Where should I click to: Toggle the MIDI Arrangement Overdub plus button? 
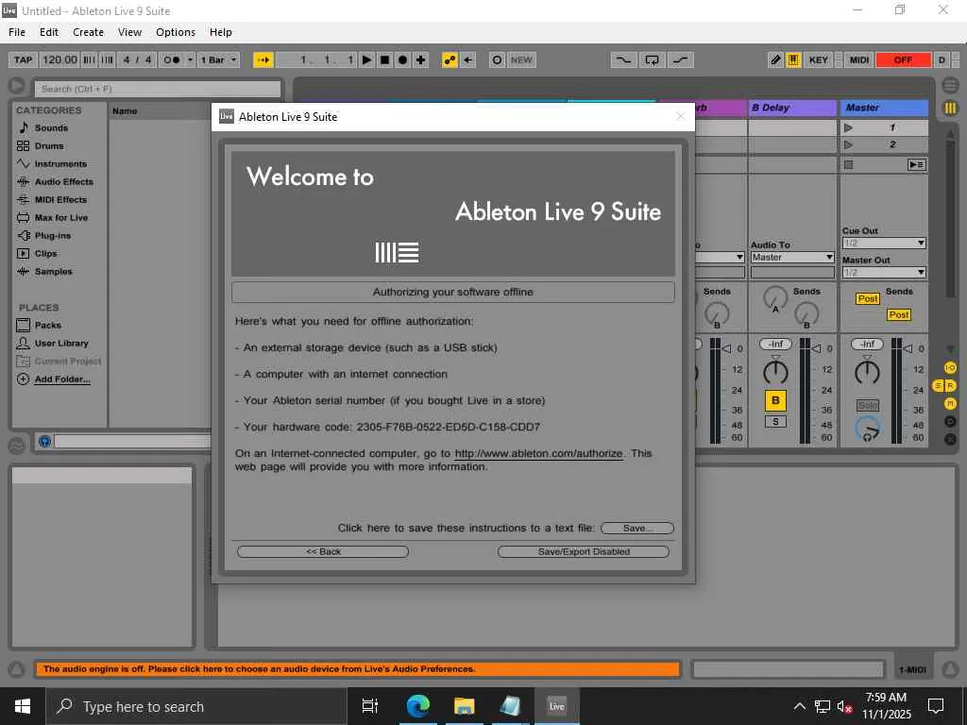420,59
